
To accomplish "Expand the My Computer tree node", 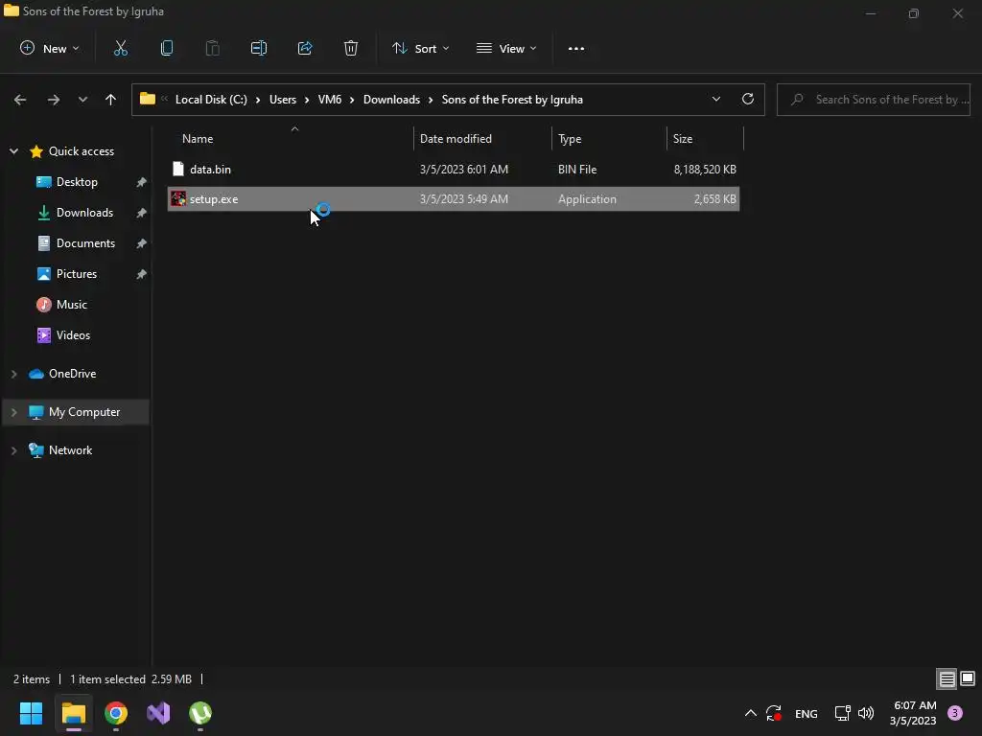I will tap(13, 412).
